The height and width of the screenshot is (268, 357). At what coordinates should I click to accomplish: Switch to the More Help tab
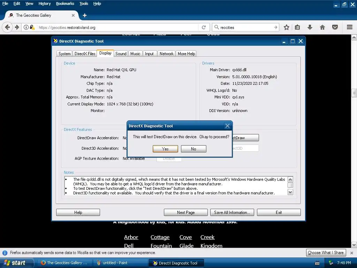(186, 53)
